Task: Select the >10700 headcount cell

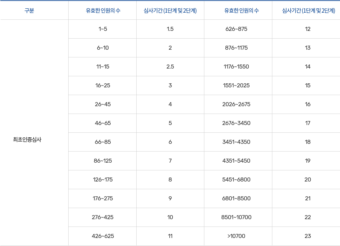Action: click(x=236, y=236)
